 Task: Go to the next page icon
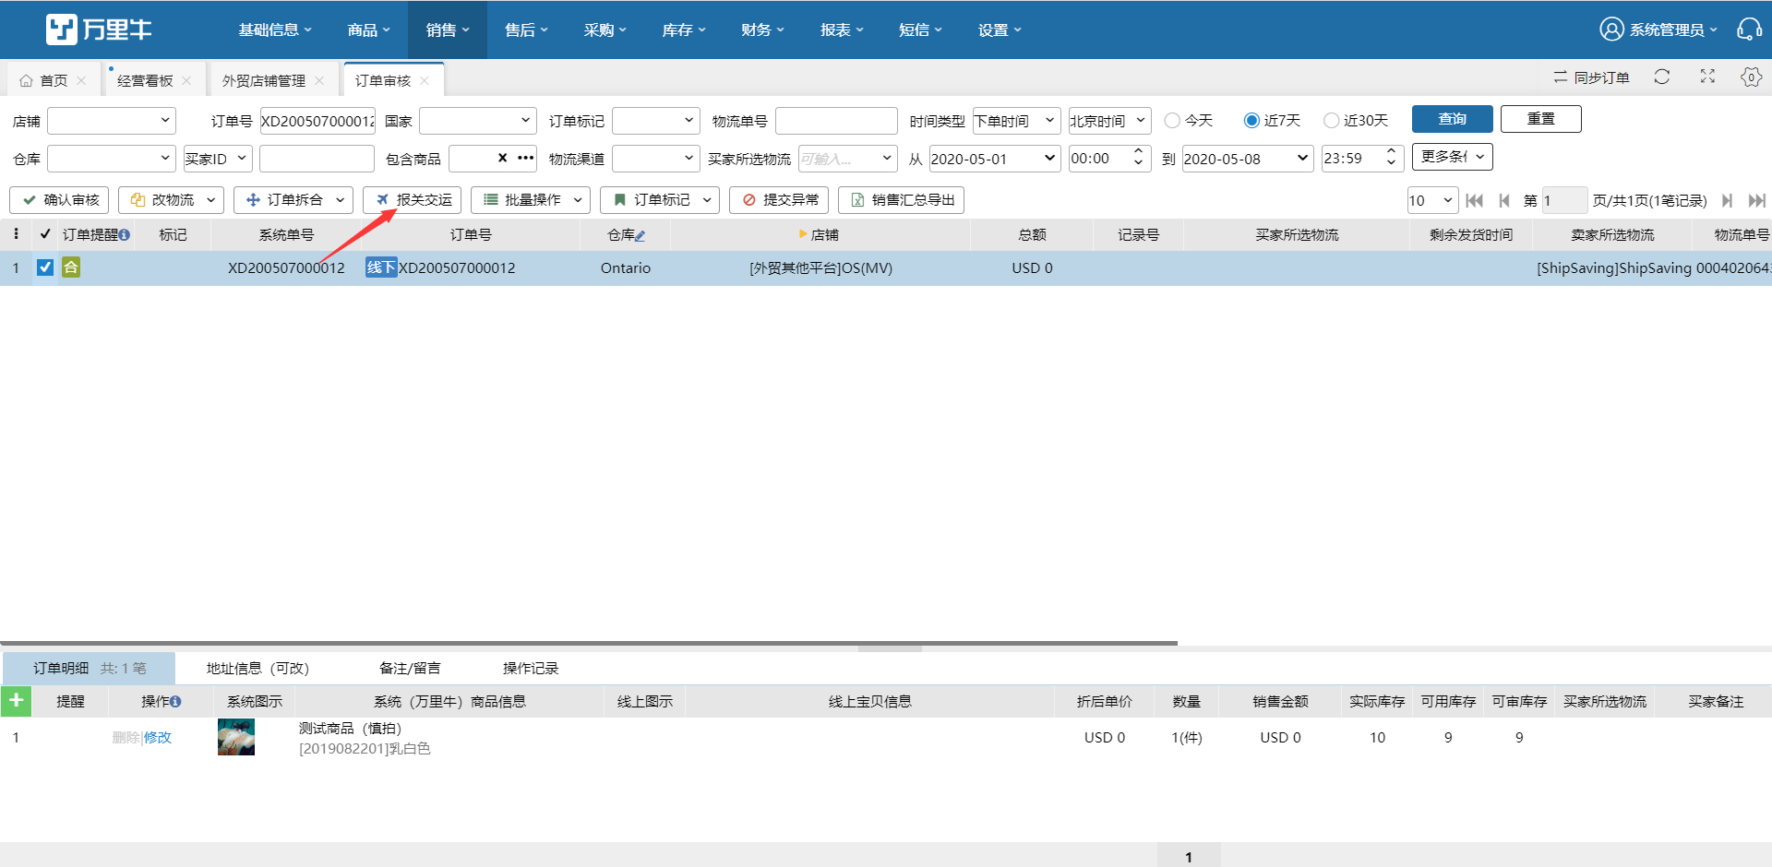1727,200
